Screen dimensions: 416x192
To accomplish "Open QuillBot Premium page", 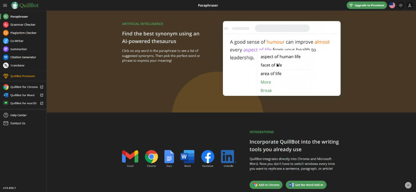I will [x=23, y=76].
